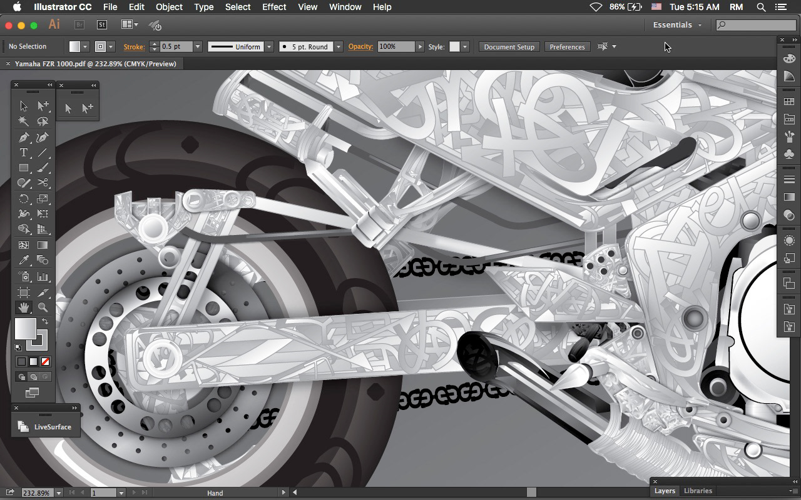Select the Scale tool

coord(43,199)
